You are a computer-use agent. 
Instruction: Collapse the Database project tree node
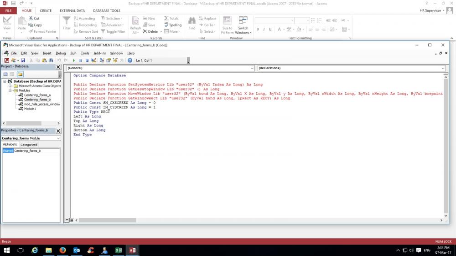(5, 81)
